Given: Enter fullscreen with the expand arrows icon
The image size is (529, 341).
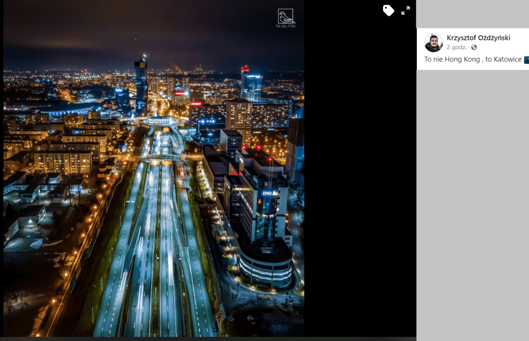Looking at the screenshot, I should click(405, 10).
